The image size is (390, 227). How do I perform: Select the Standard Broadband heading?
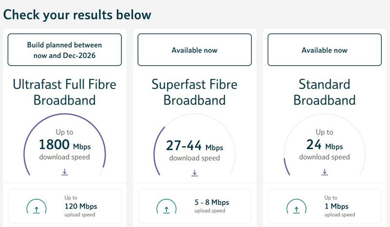click(325, 92)
